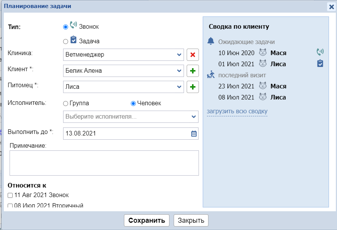
Task: Close the Планирование задачи dialog
Action: pyautogui.click(x=331, y=7)
